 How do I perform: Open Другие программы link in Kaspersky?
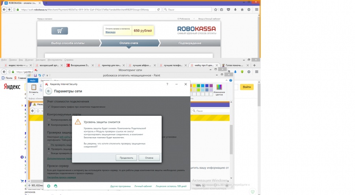[x=120, y=186]
